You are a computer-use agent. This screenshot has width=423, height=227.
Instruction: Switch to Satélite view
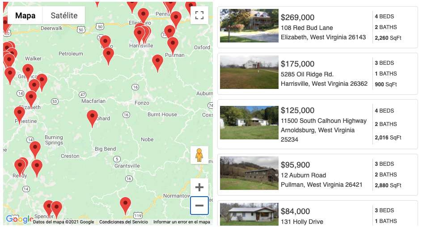pyautogui.click(x=64, y=15)
